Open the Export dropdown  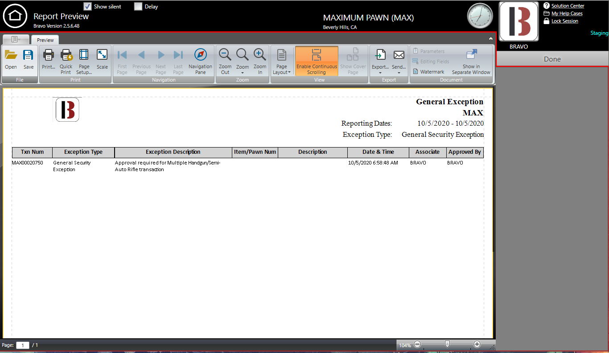tap(380, 62)
